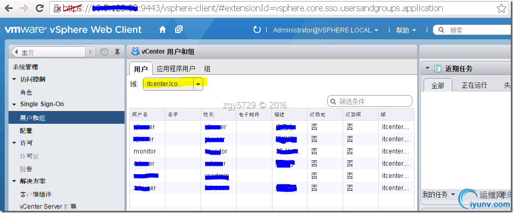Sort by 域 column header
The width and height of the screenshot is (513, 213).
tap(396, 115)
